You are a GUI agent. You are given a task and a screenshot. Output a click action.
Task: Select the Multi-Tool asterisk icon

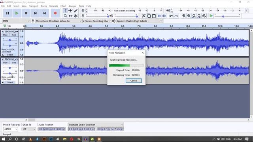pyautogui.click(x=76, y=16)
